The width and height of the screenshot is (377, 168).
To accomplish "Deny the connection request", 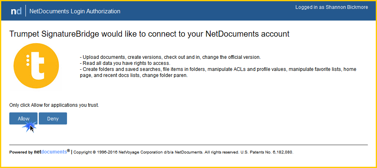I will [x=53, y=118].
